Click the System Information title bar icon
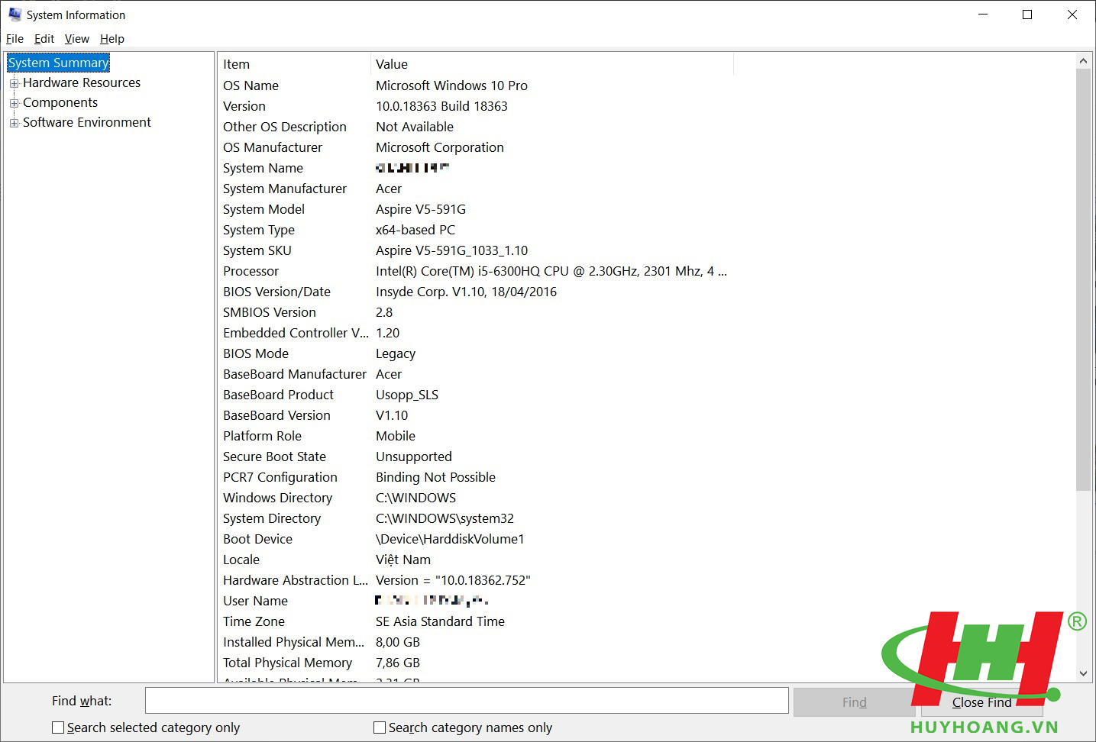The height and width of the screenshot is (742, 1096). 15,15
